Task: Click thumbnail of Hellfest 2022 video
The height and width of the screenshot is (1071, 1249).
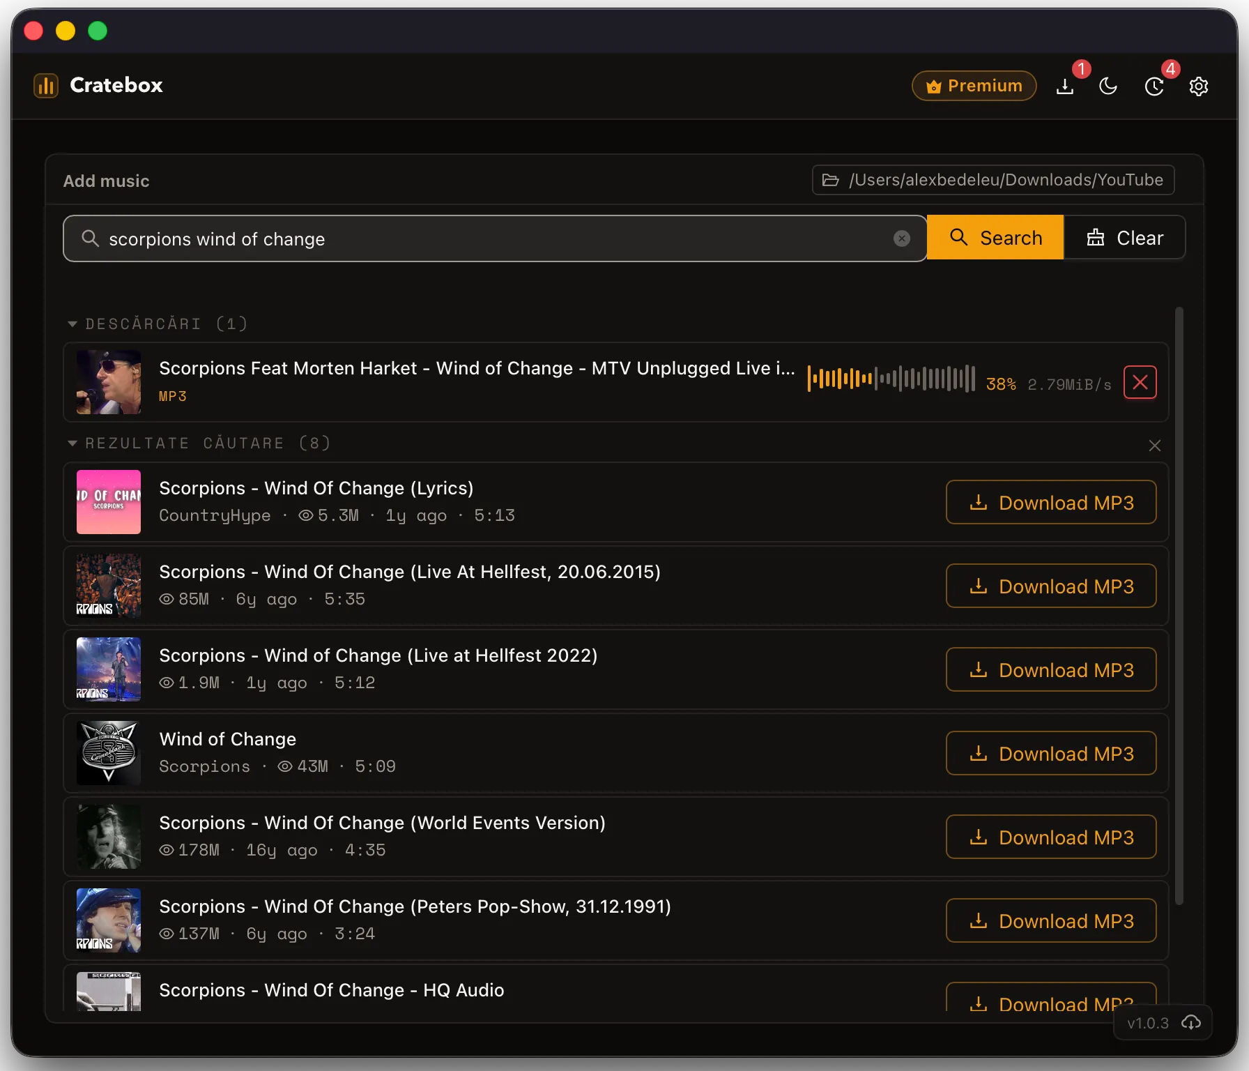Action: 109,669
